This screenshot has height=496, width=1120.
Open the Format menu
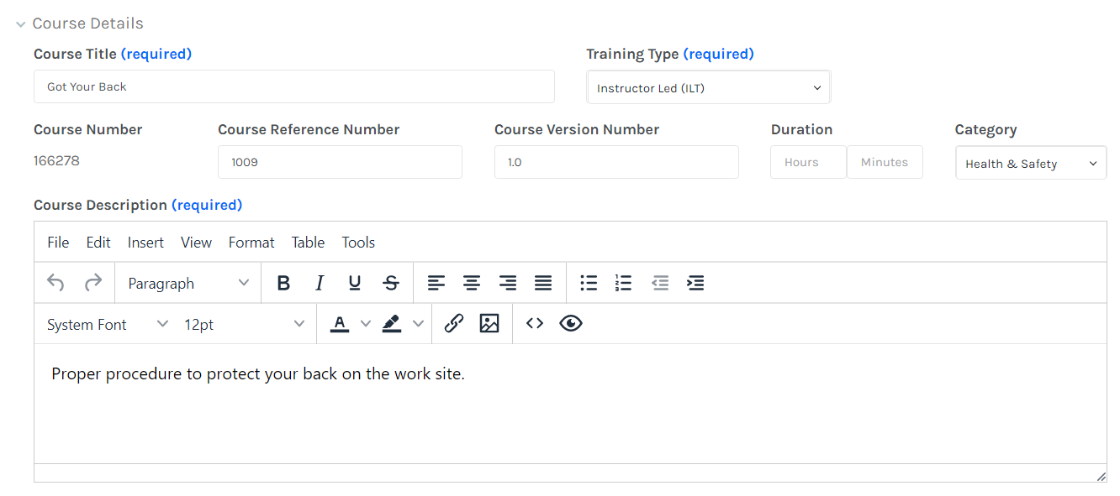251,242
